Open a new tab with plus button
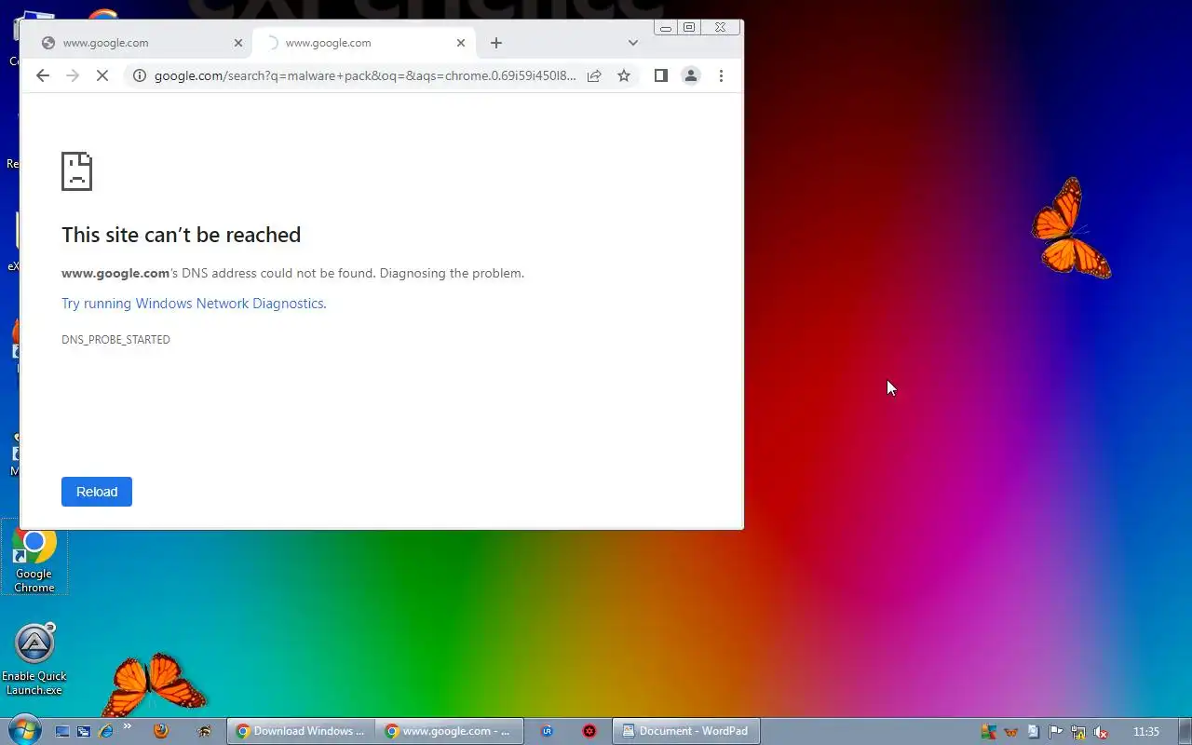The width and height of the screenshot is (1192, 745). (x=496, y=43)
